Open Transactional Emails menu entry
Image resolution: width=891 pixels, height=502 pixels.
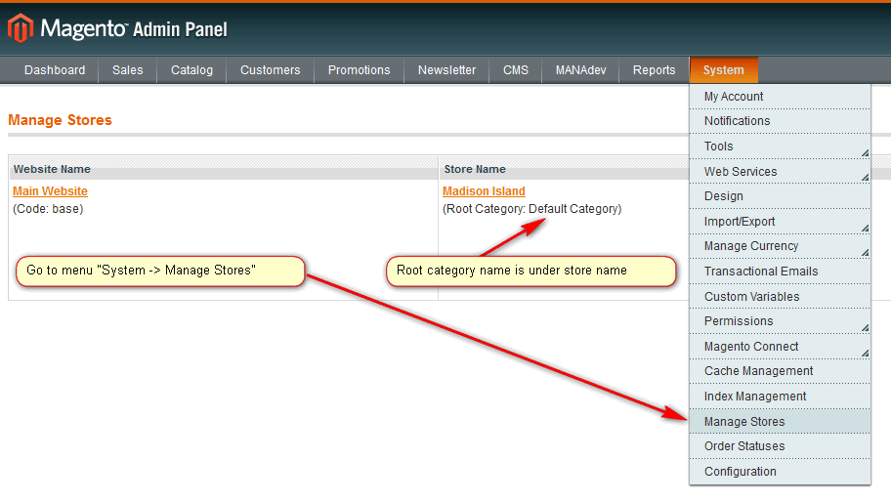[780, 272]
